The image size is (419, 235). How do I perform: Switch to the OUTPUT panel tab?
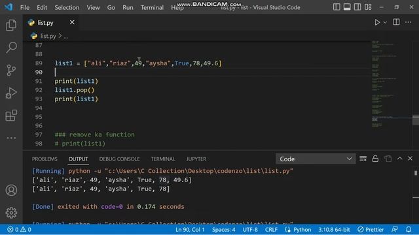[78, 159]
